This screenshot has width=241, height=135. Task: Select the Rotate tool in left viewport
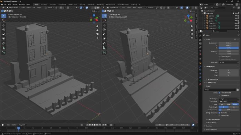[x=4, y=30]
